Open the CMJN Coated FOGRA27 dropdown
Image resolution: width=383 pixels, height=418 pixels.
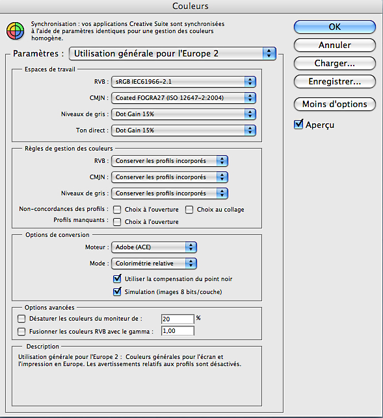[184, 98]
